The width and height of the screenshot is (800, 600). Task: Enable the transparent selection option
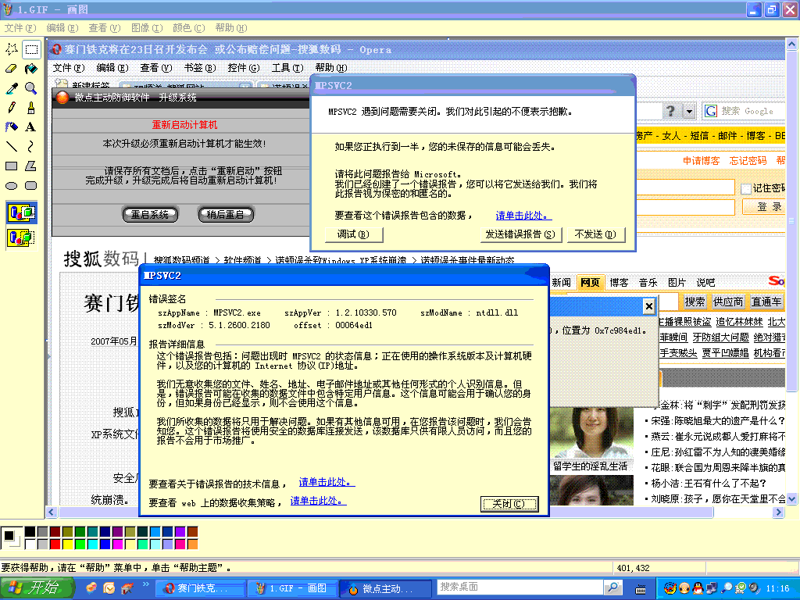[x=21, y=237]
